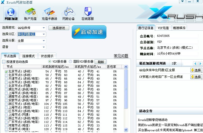Switch to VIP充值 tab
The image size is (203, 133).
[163, 28]
